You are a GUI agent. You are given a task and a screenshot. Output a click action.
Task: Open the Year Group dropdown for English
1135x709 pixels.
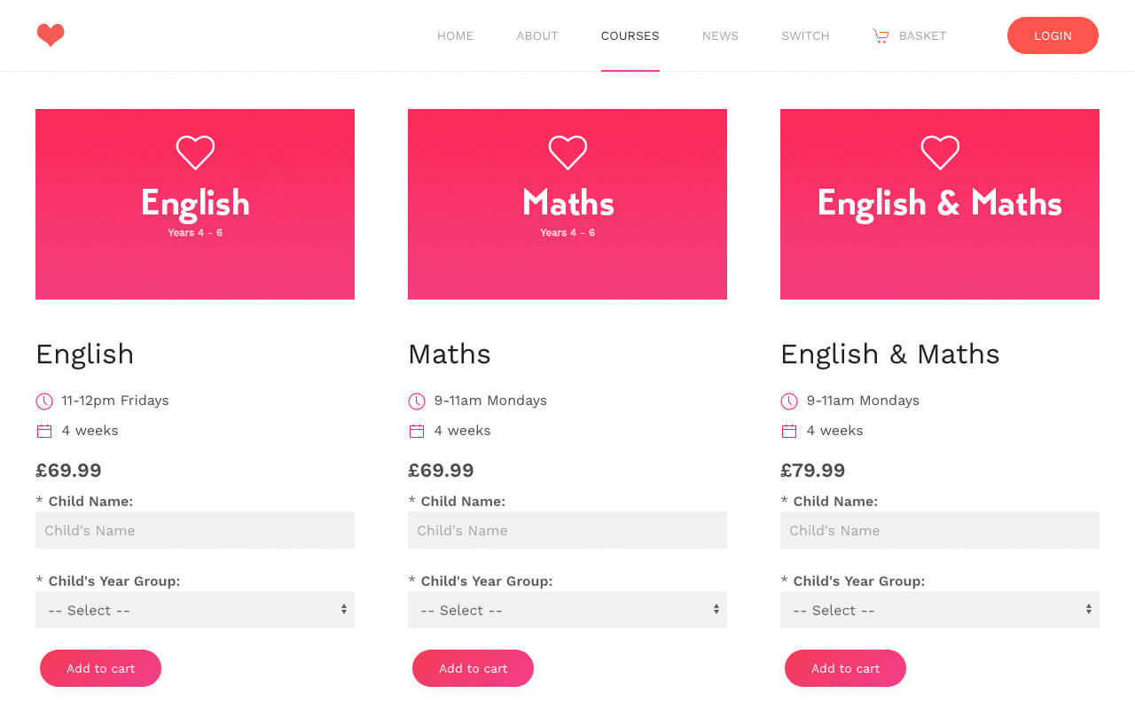[195, 610]
